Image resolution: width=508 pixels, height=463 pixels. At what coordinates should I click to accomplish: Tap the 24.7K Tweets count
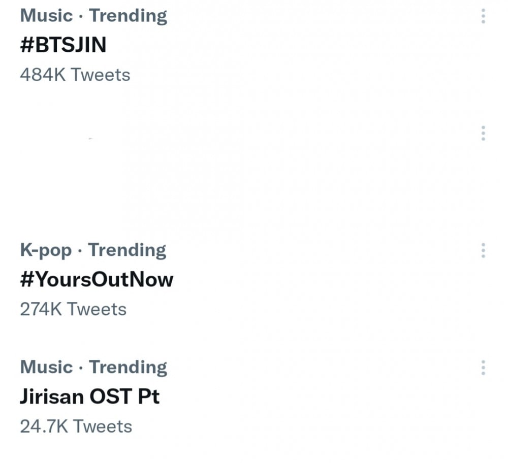click(x=76, y=426)
